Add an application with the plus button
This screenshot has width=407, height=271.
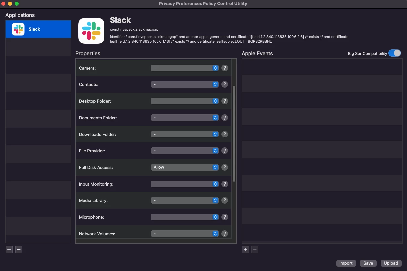pyautogui.click(x=9, y=250)
